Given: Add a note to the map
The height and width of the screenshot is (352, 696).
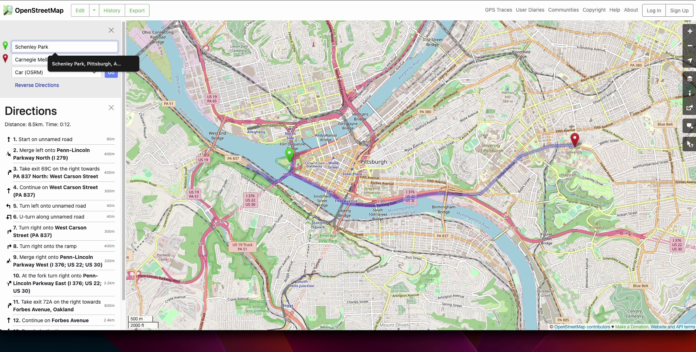Looking at the screenshot, I should pos(689,126).
